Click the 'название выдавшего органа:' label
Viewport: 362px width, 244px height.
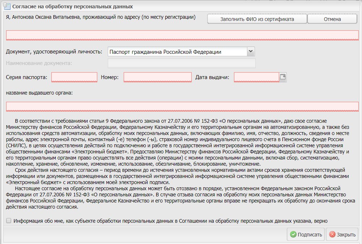coord(39,93)
